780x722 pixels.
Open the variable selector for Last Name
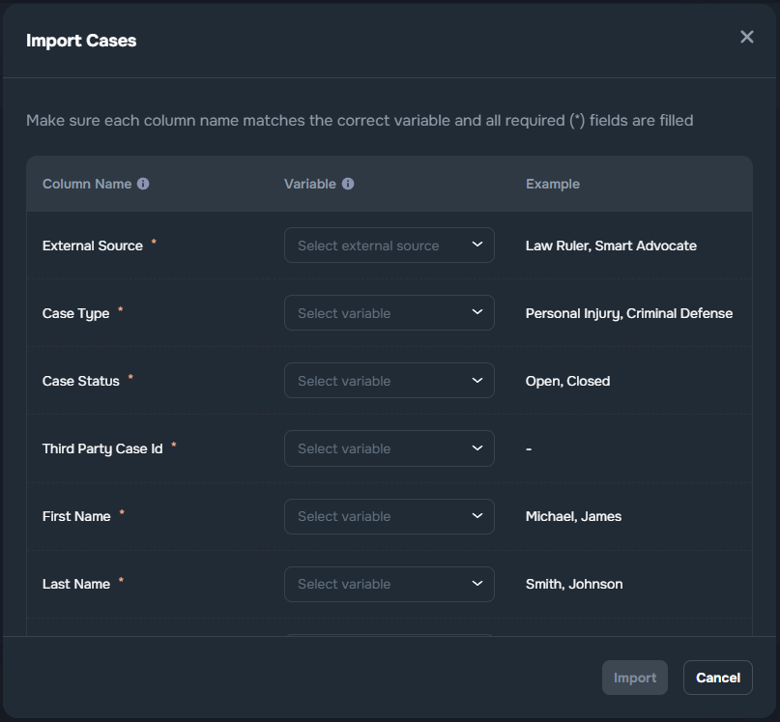coord(390,583)
